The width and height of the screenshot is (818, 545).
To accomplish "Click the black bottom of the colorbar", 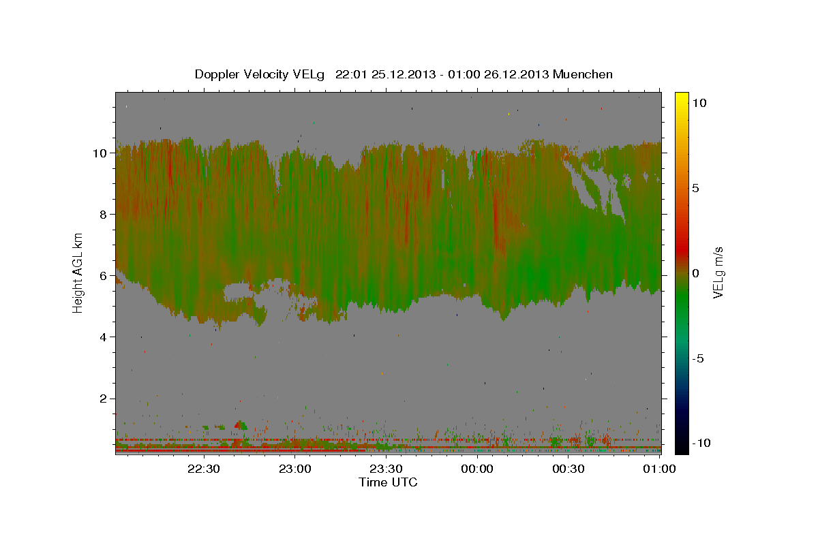I will tap(681, 446).
